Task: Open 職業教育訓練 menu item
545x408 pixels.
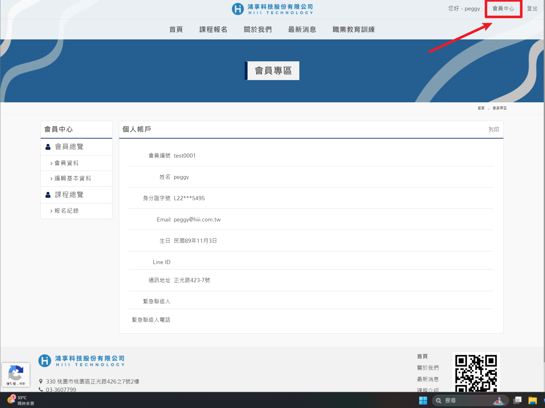Action: (x=353, y=30)
